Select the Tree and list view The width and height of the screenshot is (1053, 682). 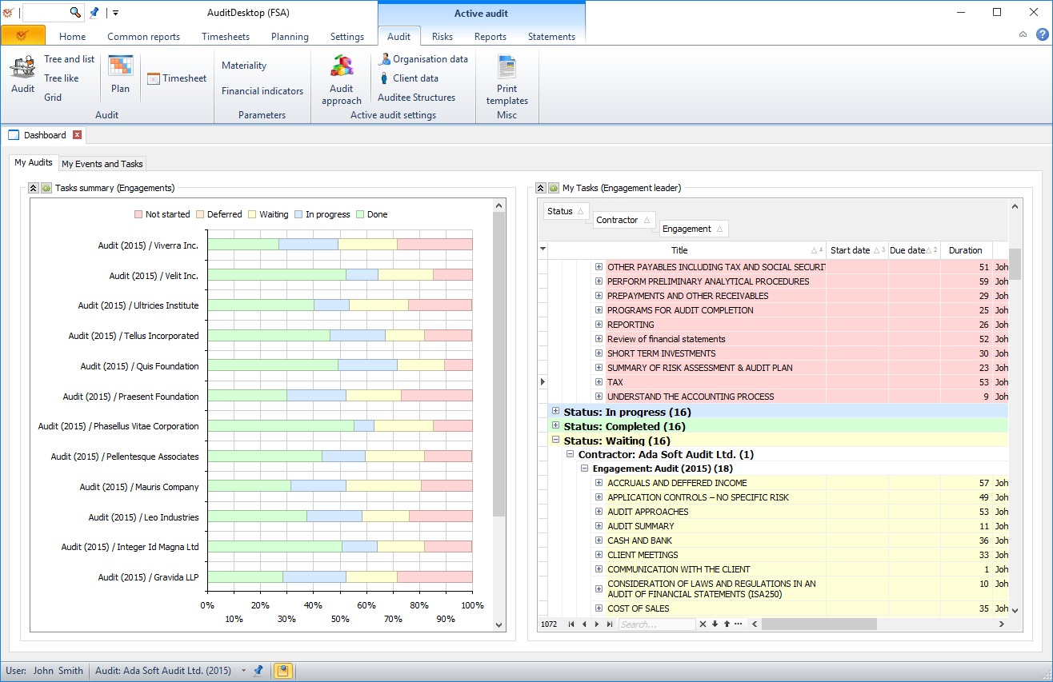point(70,59)
